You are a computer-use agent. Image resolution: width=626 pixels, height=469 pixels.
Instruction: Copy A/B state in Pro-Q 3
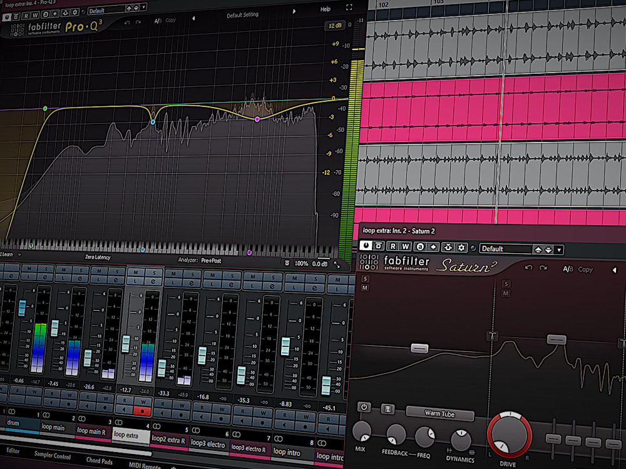pos(170,20)
